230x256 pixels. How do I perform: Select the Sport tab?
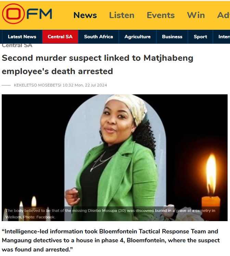(x=201, y=37)
